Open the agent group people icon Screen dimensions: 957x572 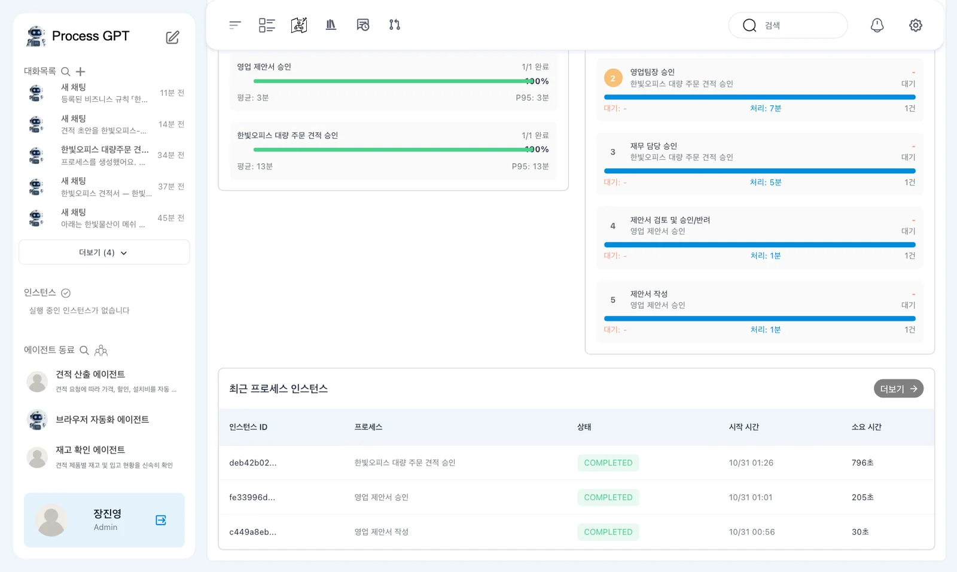pos(101,351)
